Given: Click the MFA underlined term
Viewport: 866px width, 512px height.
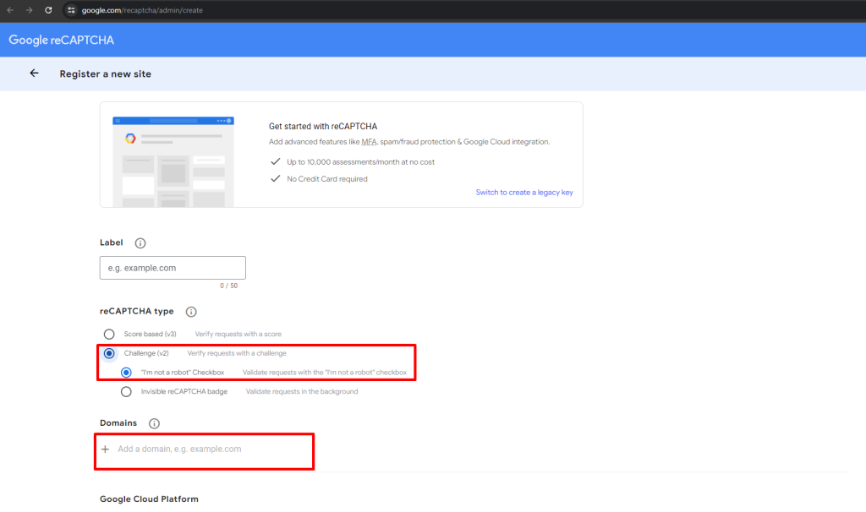Looking at the screenshot, I should 369,142.
